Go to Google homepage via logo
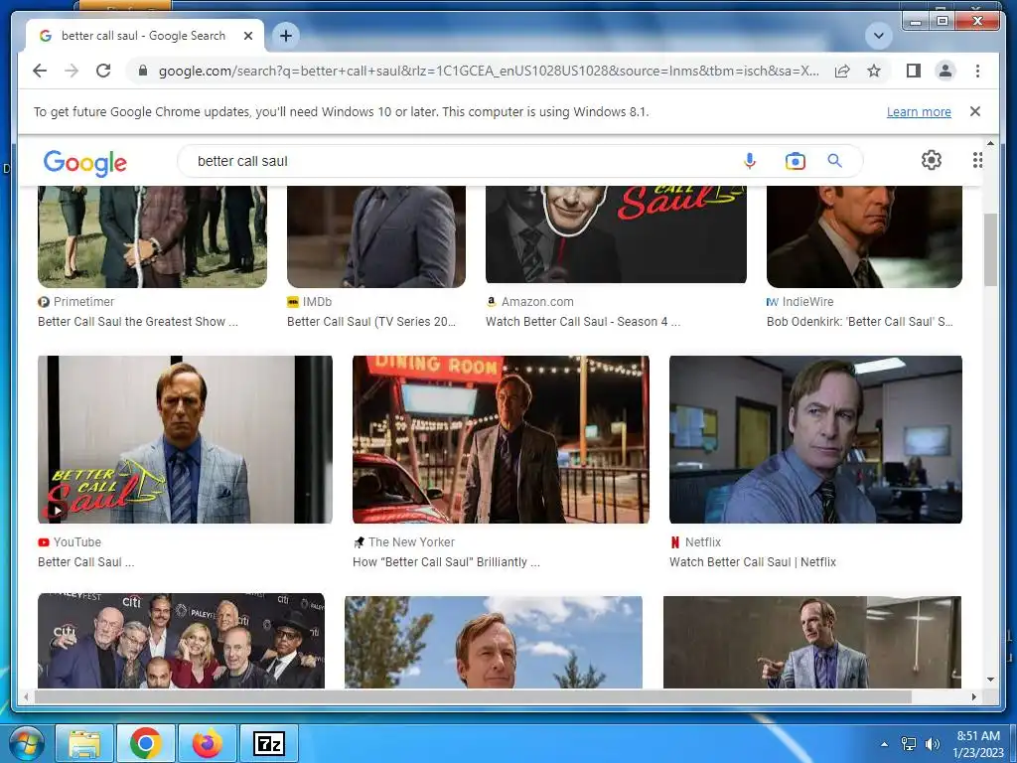 click(x=85, y=162)
